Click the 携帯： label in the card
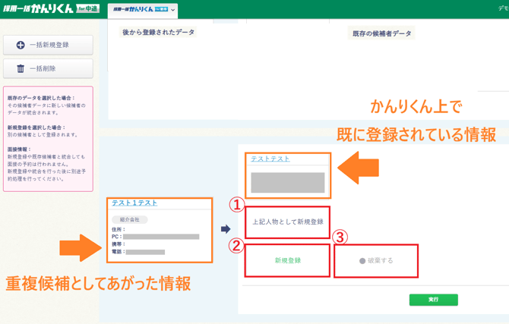 119,244
